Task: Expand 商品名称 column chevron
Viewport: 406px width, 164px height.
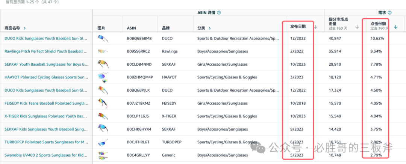Action: [x=24, y=28]
